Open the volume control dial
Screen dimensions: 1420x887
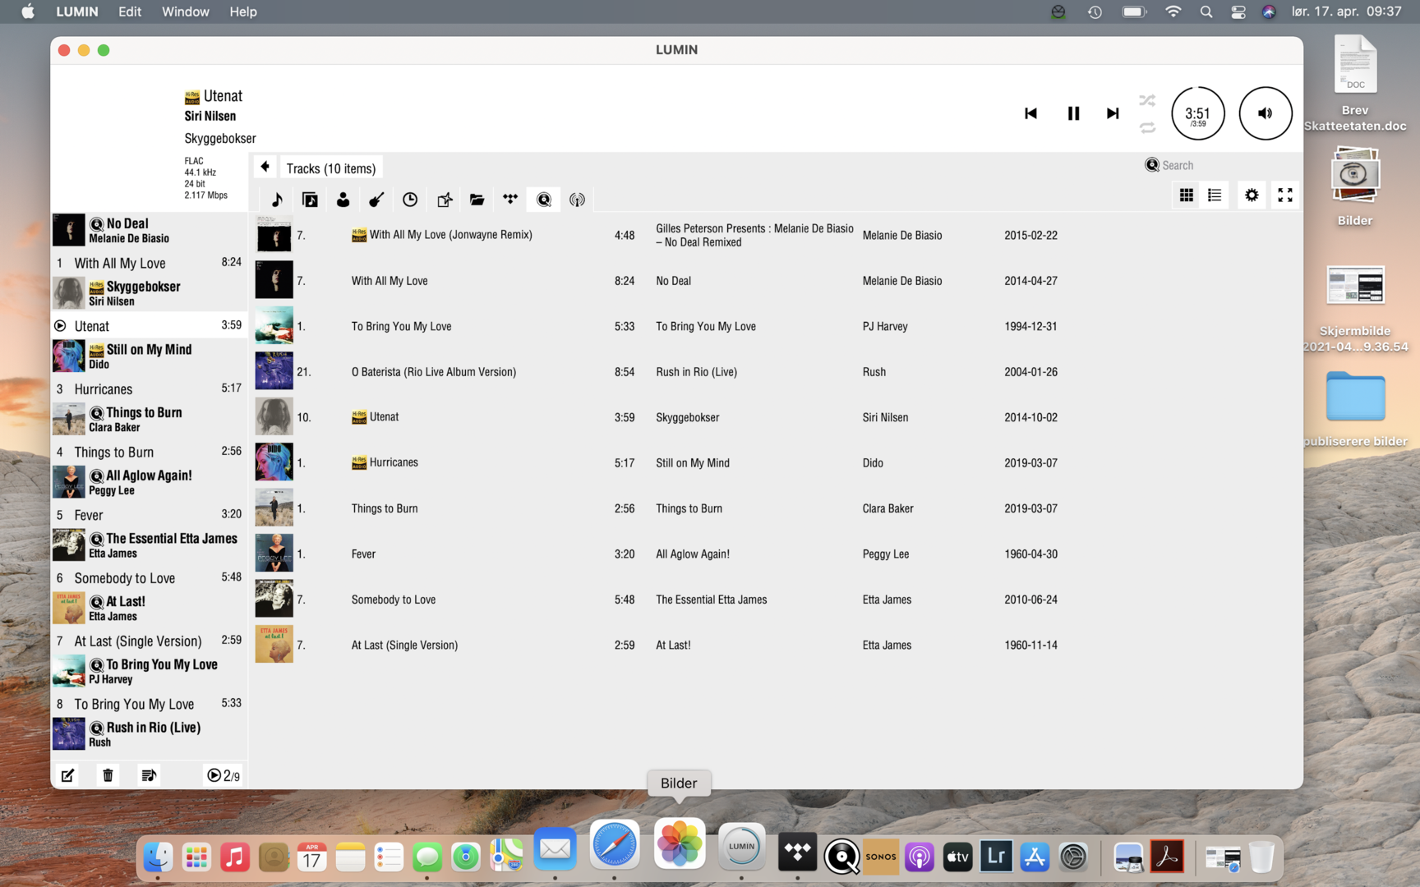point(1265,113)
